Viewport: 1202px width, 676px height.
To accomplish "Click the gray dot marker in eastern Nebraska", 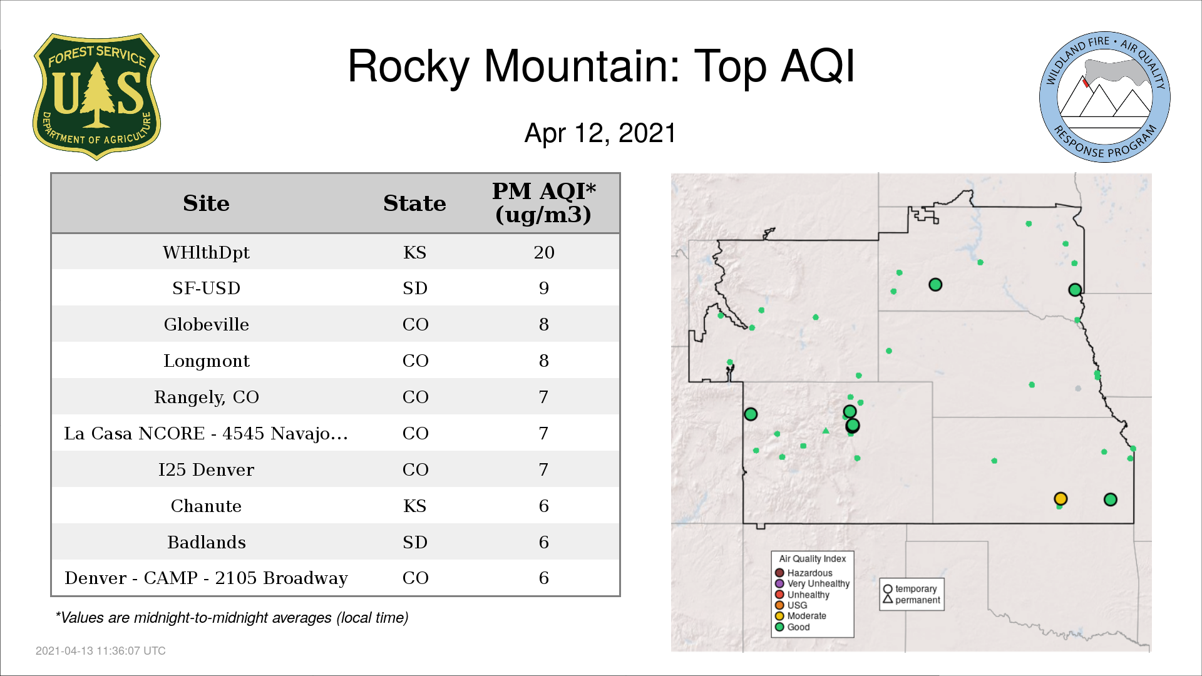I will click(x=1078, y=389).
